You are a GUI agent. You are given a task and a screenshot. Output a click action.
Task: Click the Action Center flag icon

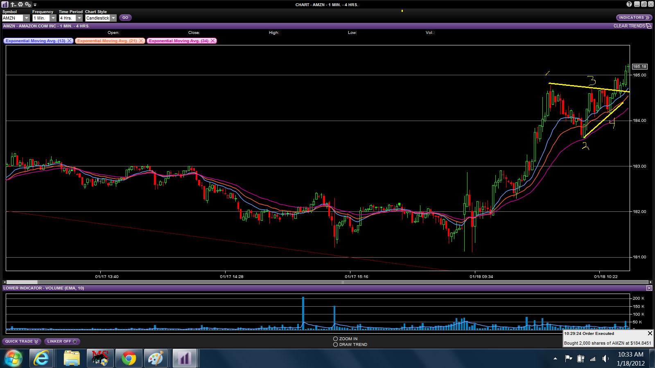point(569,359)
